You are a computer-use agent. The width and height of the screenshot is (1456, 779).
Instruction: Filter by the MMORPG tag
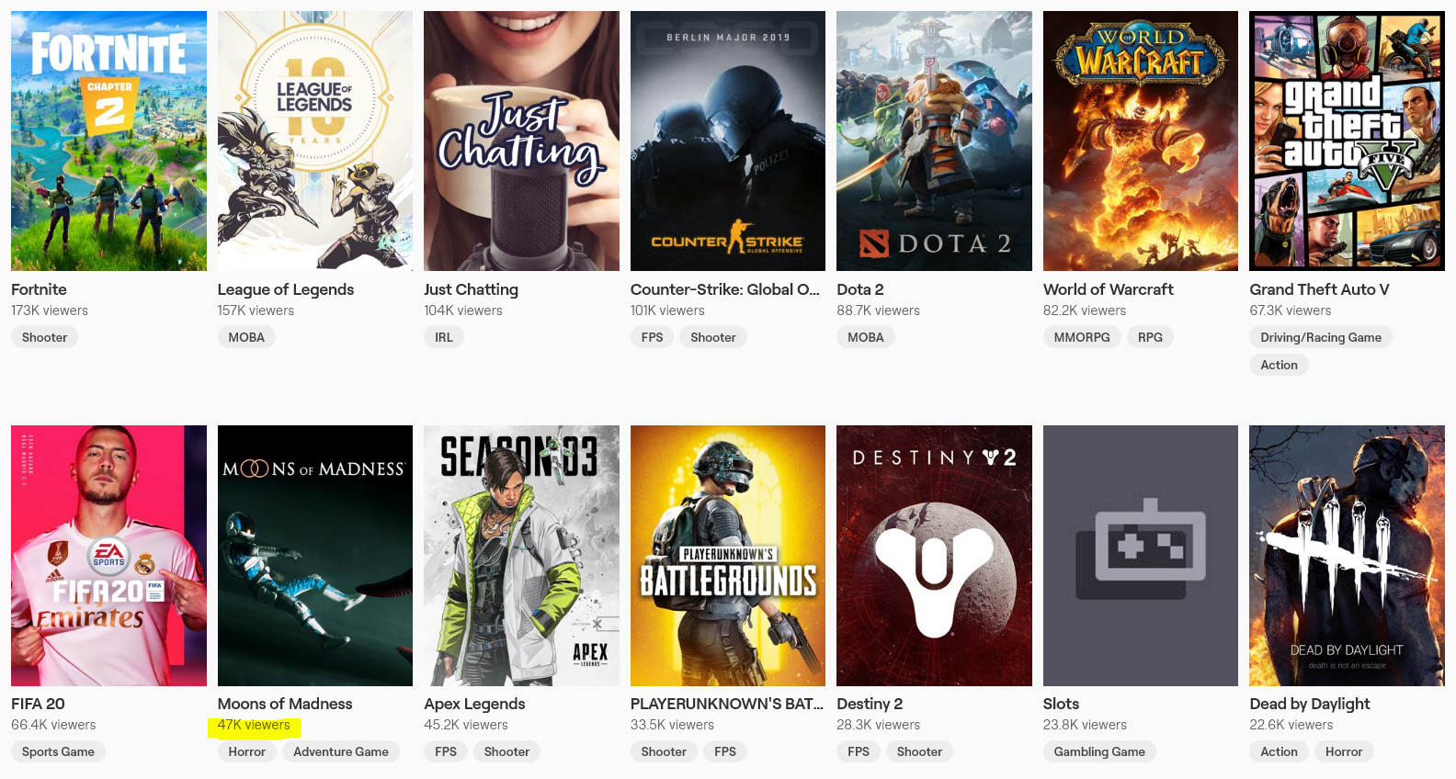pyautogui.click(x=1081, y=337)
